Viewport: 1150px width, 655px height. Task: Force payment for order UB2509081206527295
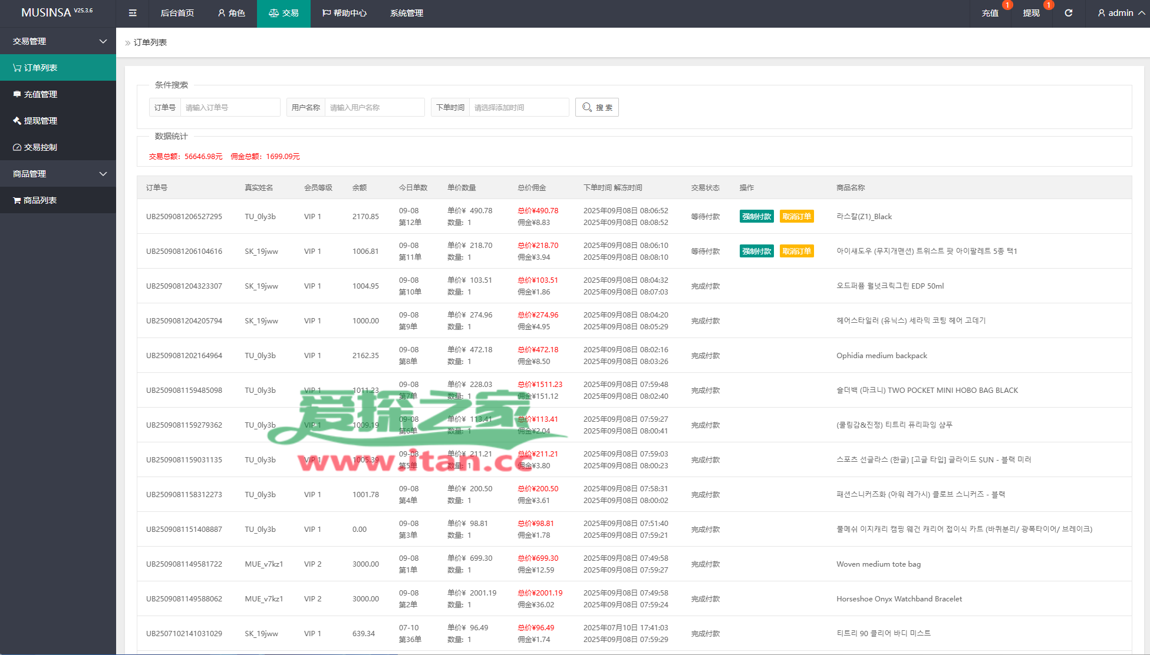pos(756,217)
